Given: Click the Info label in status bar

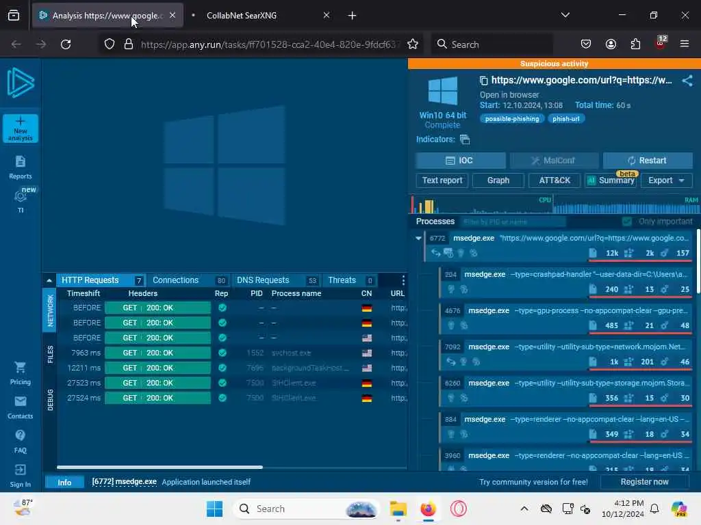Looking at the screenshot, I should tap(64, 483).
